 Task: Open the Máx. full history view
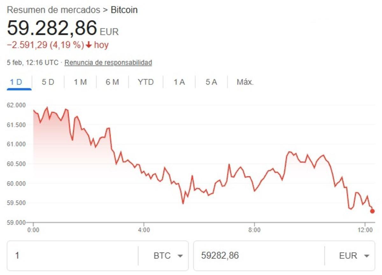244,82
